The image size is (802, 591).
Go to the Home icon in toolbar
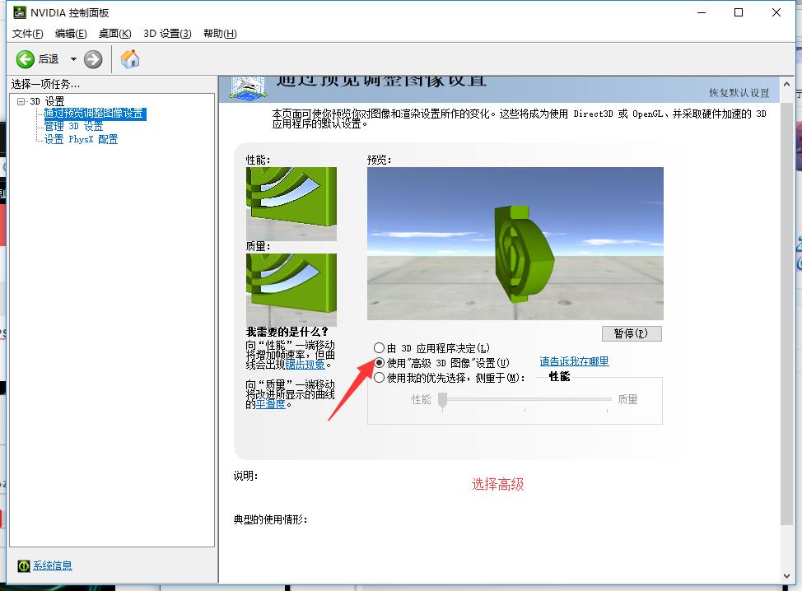click(x=130, y=58)
